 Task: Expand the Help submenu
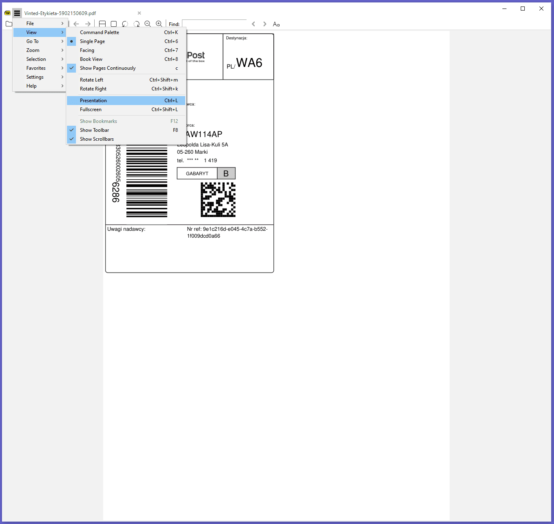[39, 86]
